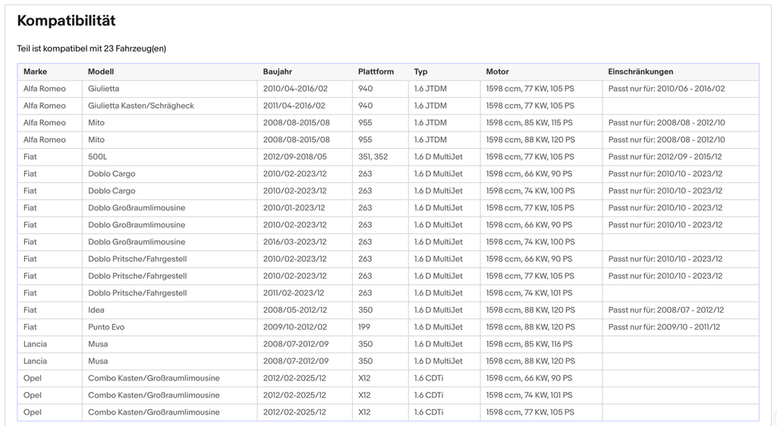Select the Fiat 500L row

click(x=388, y=156)
